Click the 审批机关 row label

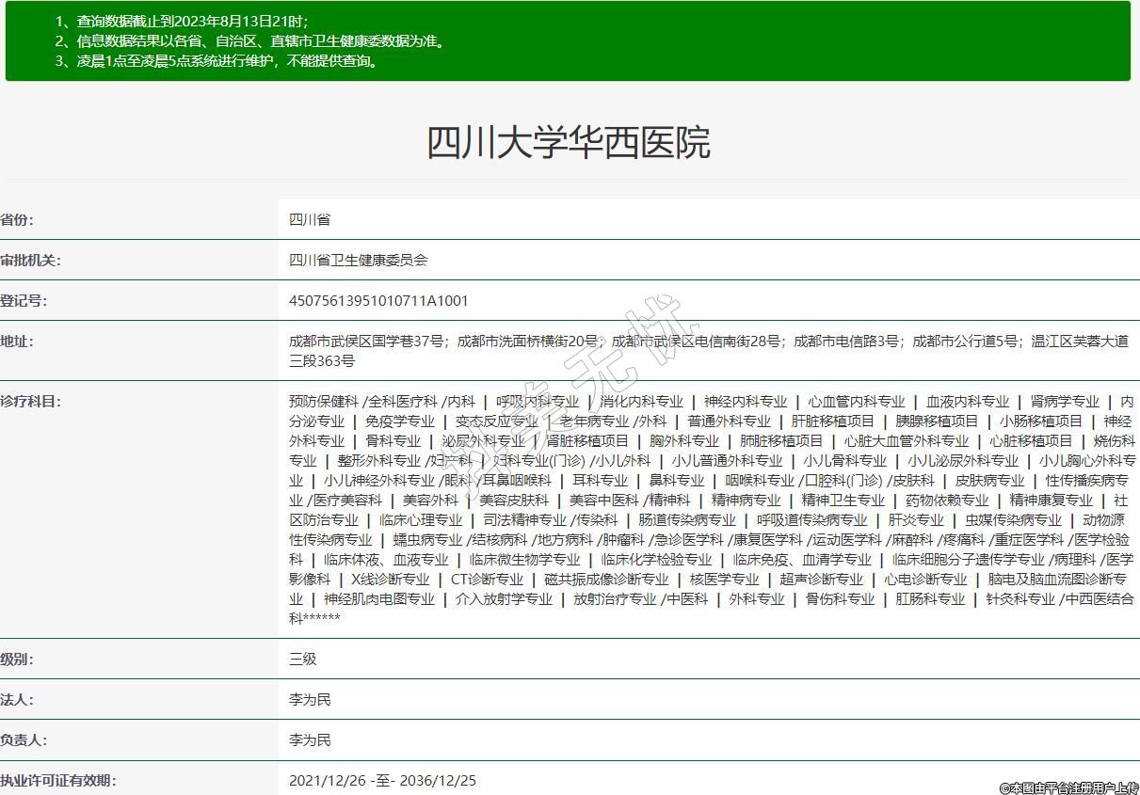click(x=30, y=261)
